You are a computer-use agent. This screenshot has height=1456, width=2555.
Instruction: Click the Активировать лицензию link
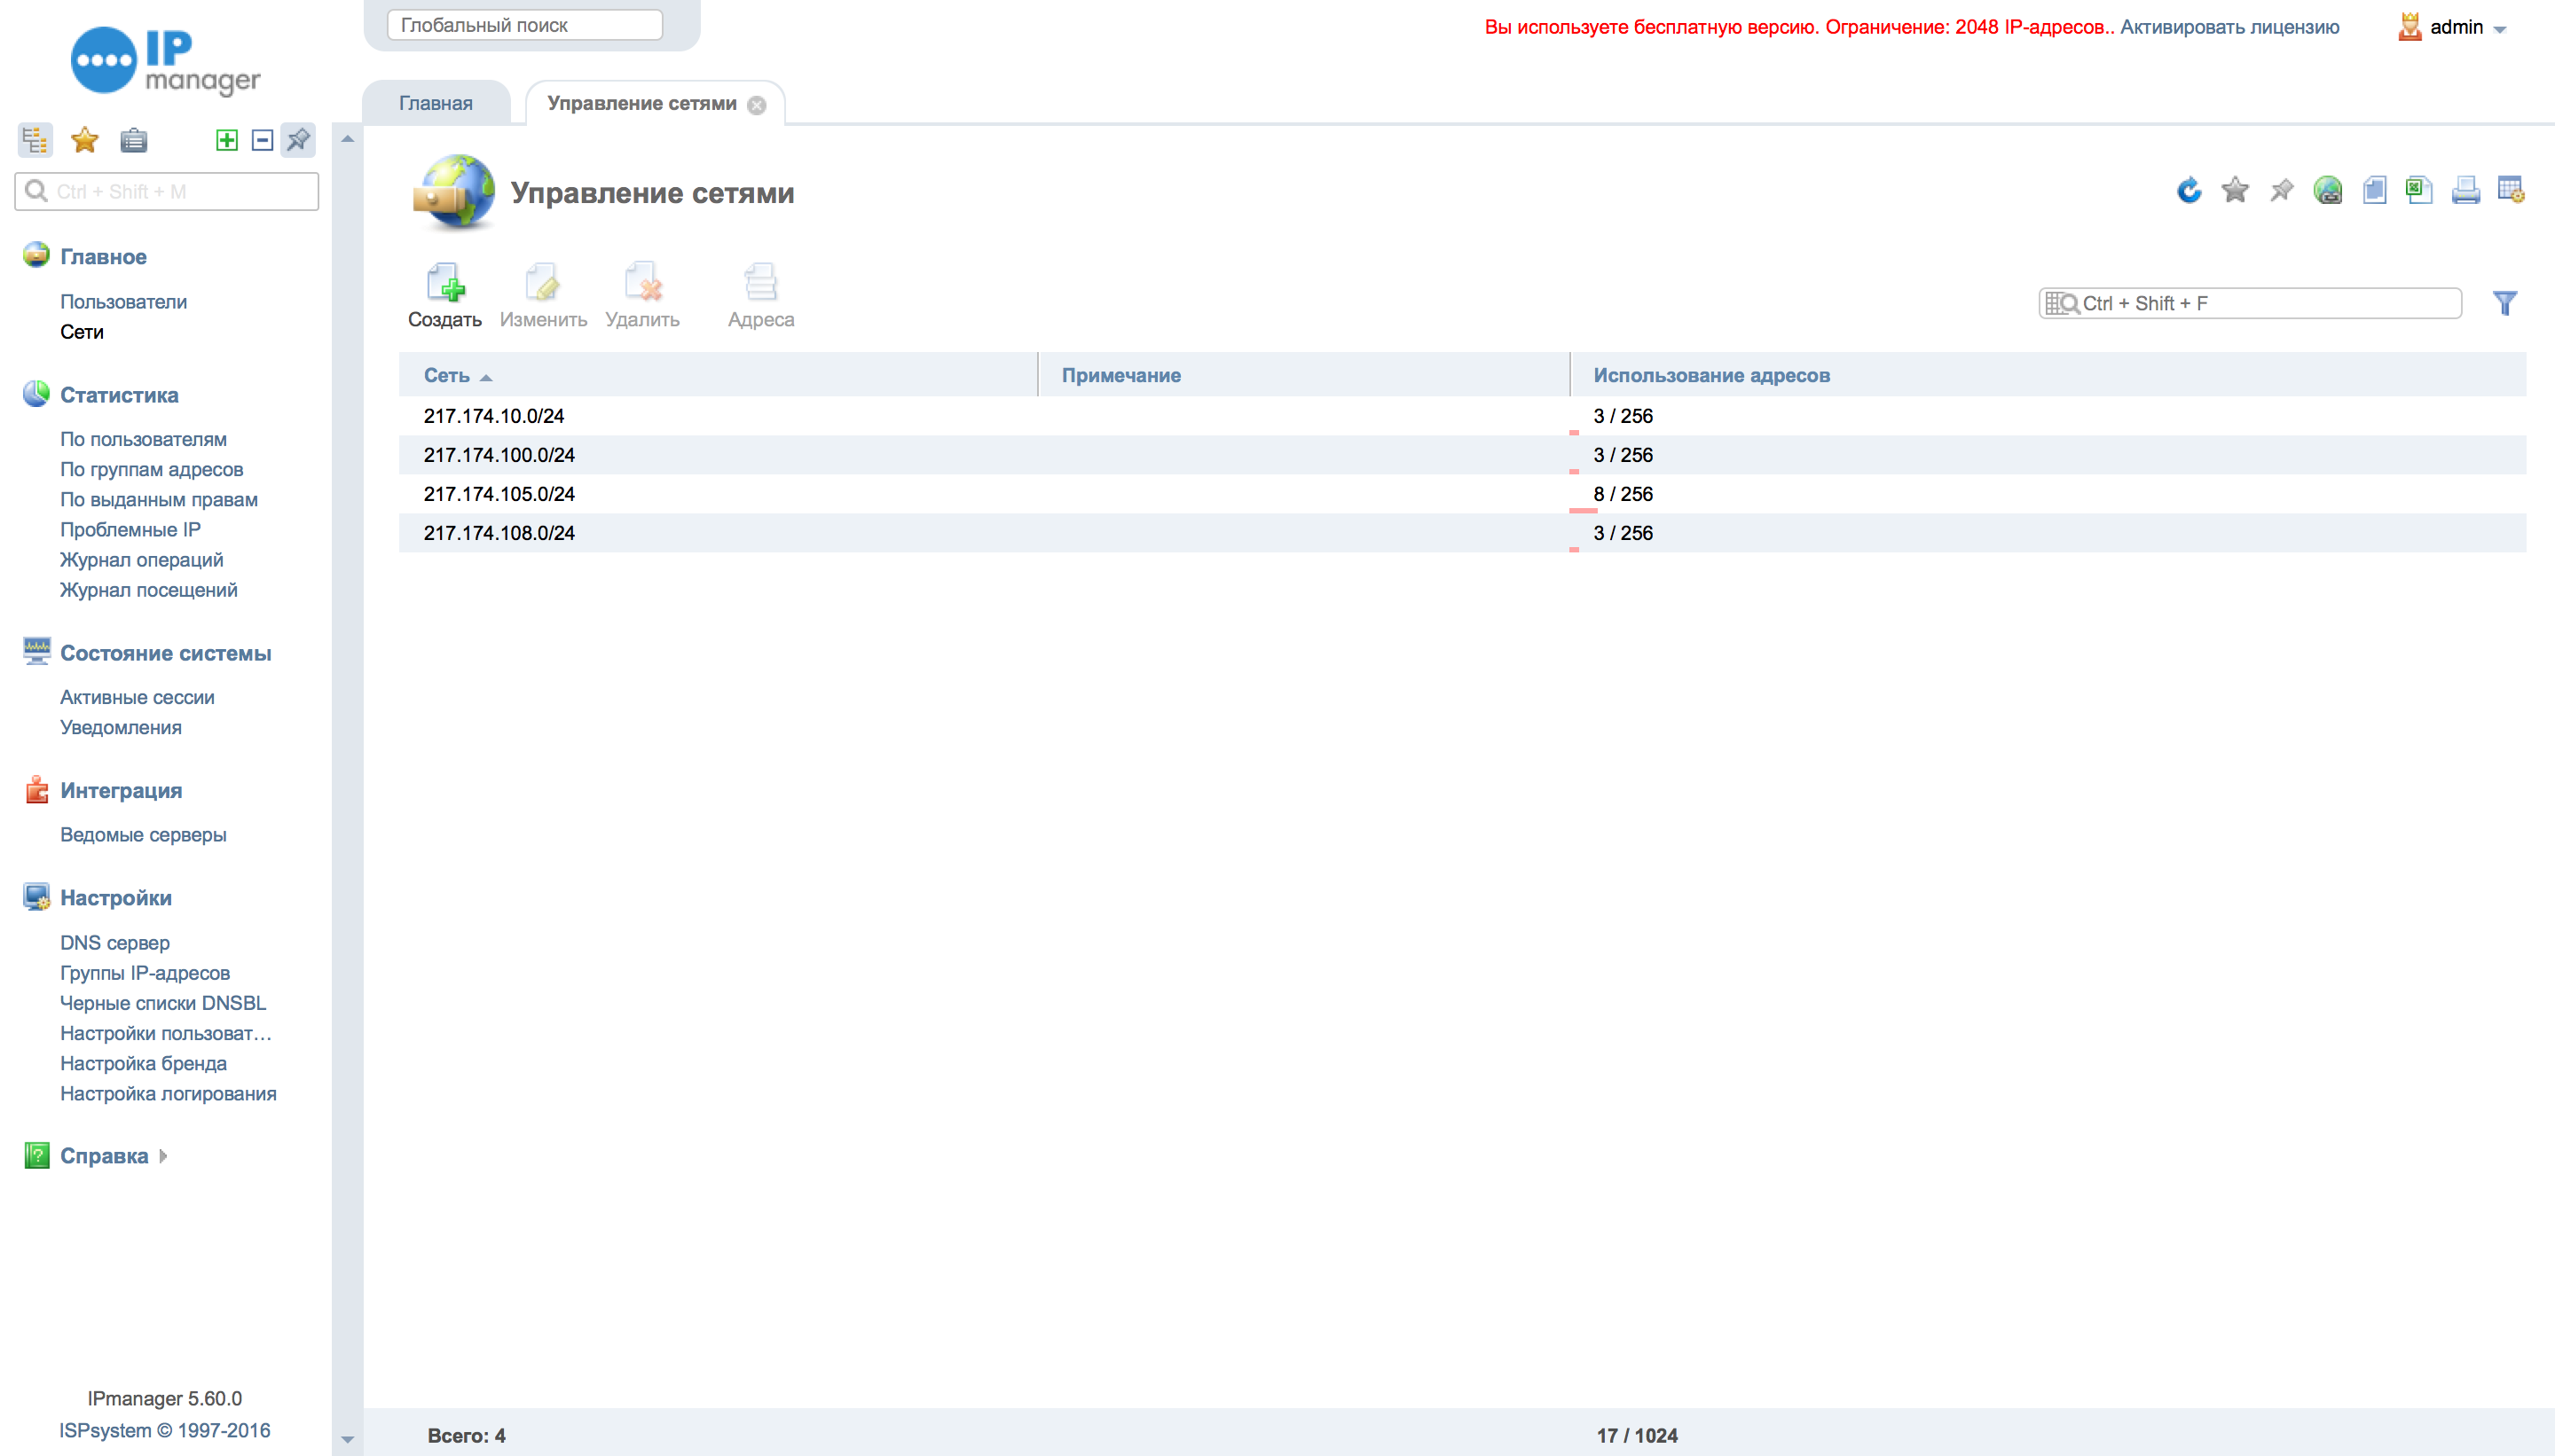click(2229, 27)
